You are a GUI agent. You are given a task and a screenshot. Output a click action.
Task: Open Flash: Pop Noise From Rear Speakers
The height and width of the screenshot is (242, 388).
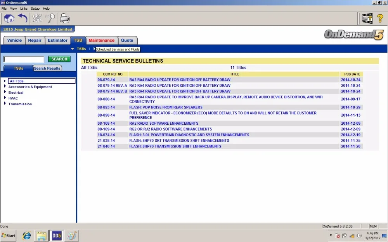(x=166, y=107)
